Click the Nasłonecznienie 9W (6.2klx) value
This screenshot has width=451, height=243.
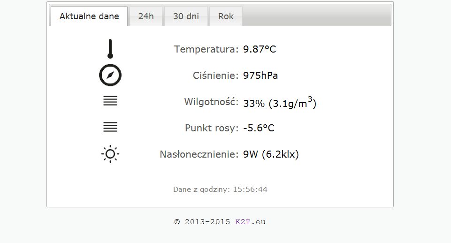click(271, 154)
